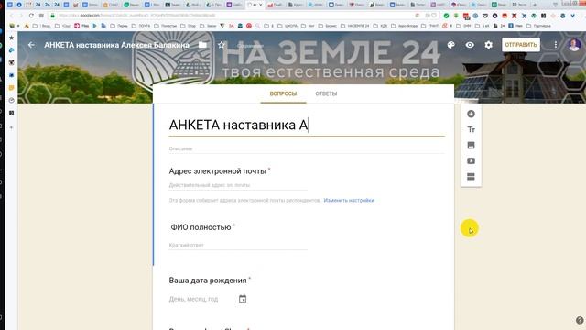Select the ФИО полностью question title
The height and width of the screenshot is (330, 586).
[201, 227]
